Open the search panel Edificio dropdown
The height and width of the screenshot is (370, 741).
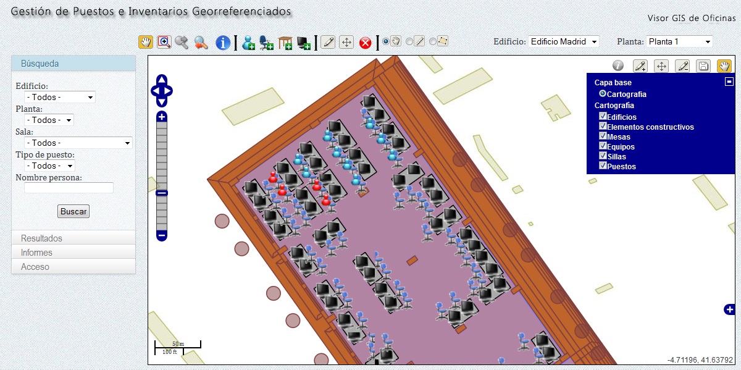pyautogui.click(x=60, y=97)
